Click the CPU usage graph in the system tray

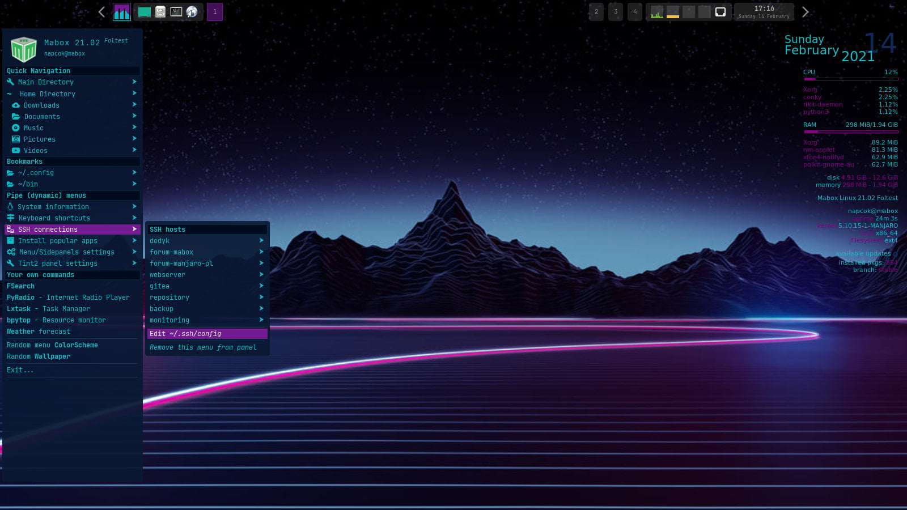656,11
